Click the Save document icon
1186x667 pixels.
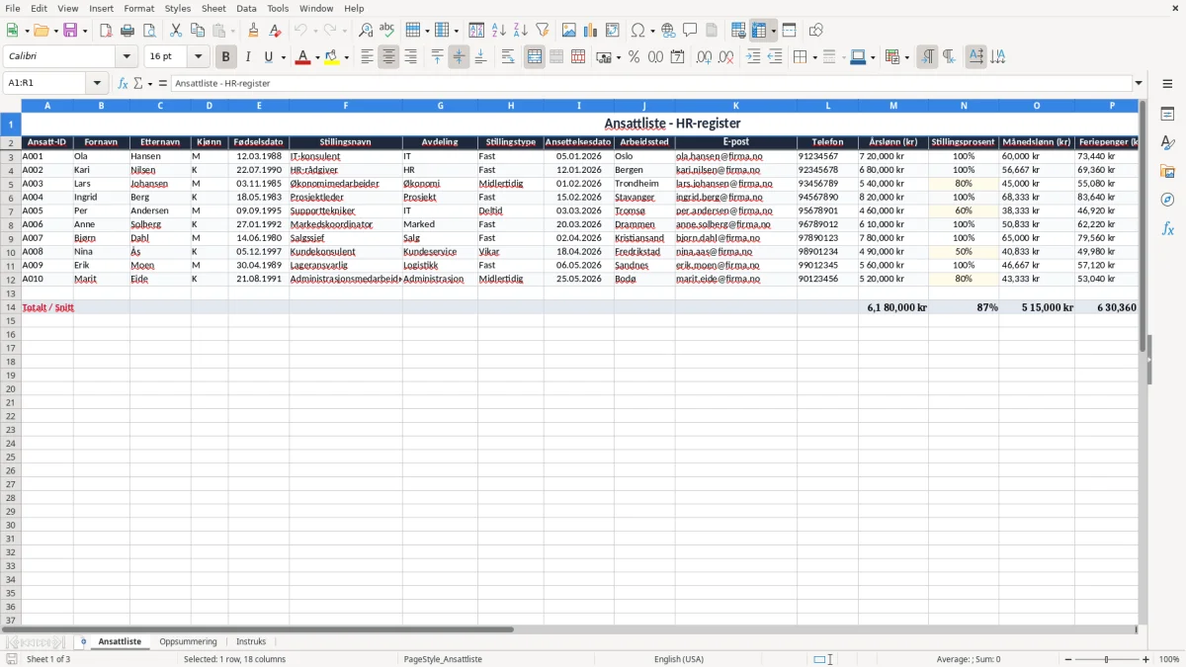(x=70, y=31)
